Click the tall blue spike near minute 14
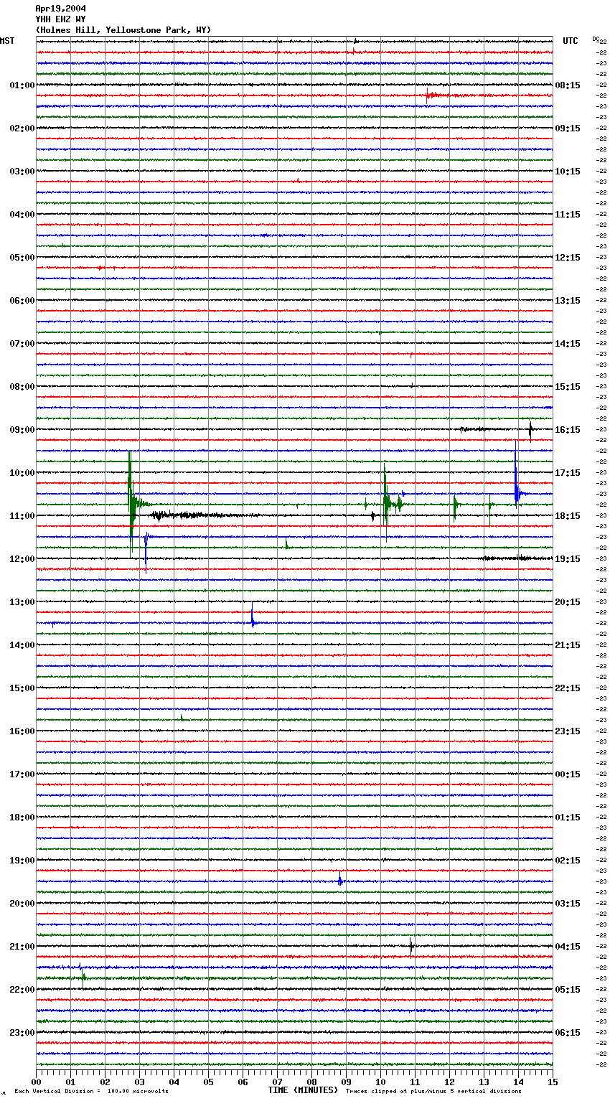The image size is (610, 1101). pyautogui.click(x=516, y=474)
